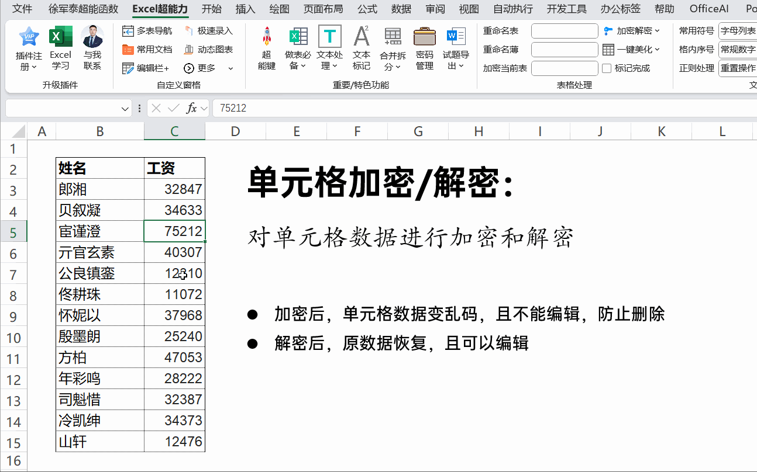This screenshot has width=757, height=472.
Task: Select salary cell 47053
Action: (174, 358)
